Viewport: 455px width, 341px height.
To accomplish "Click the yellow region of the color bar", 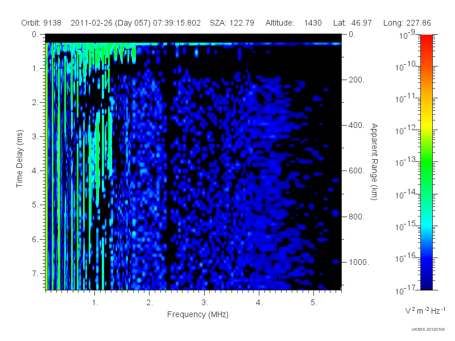I will coord(426,124).
